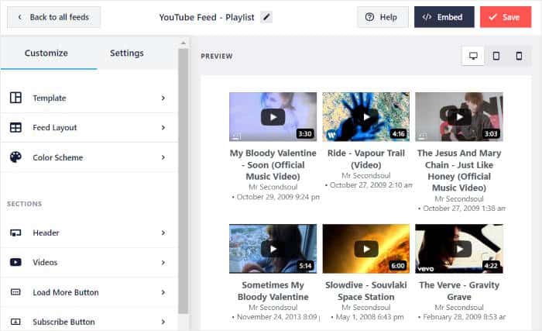
Task: Click the Videos play icon in sidebar
Action: point(15,262)
